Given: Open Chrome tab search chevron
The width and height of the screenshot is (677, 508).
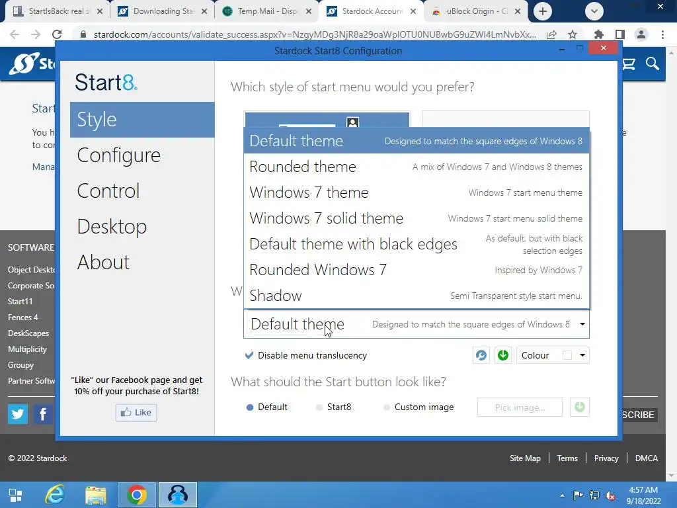Looking at the screenshot, I should 594,11.
